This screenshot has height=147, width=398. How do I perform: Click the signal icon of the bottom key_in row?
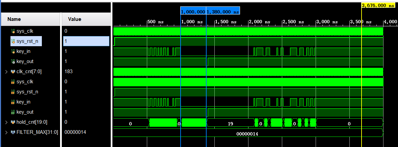tap(13, 102)
